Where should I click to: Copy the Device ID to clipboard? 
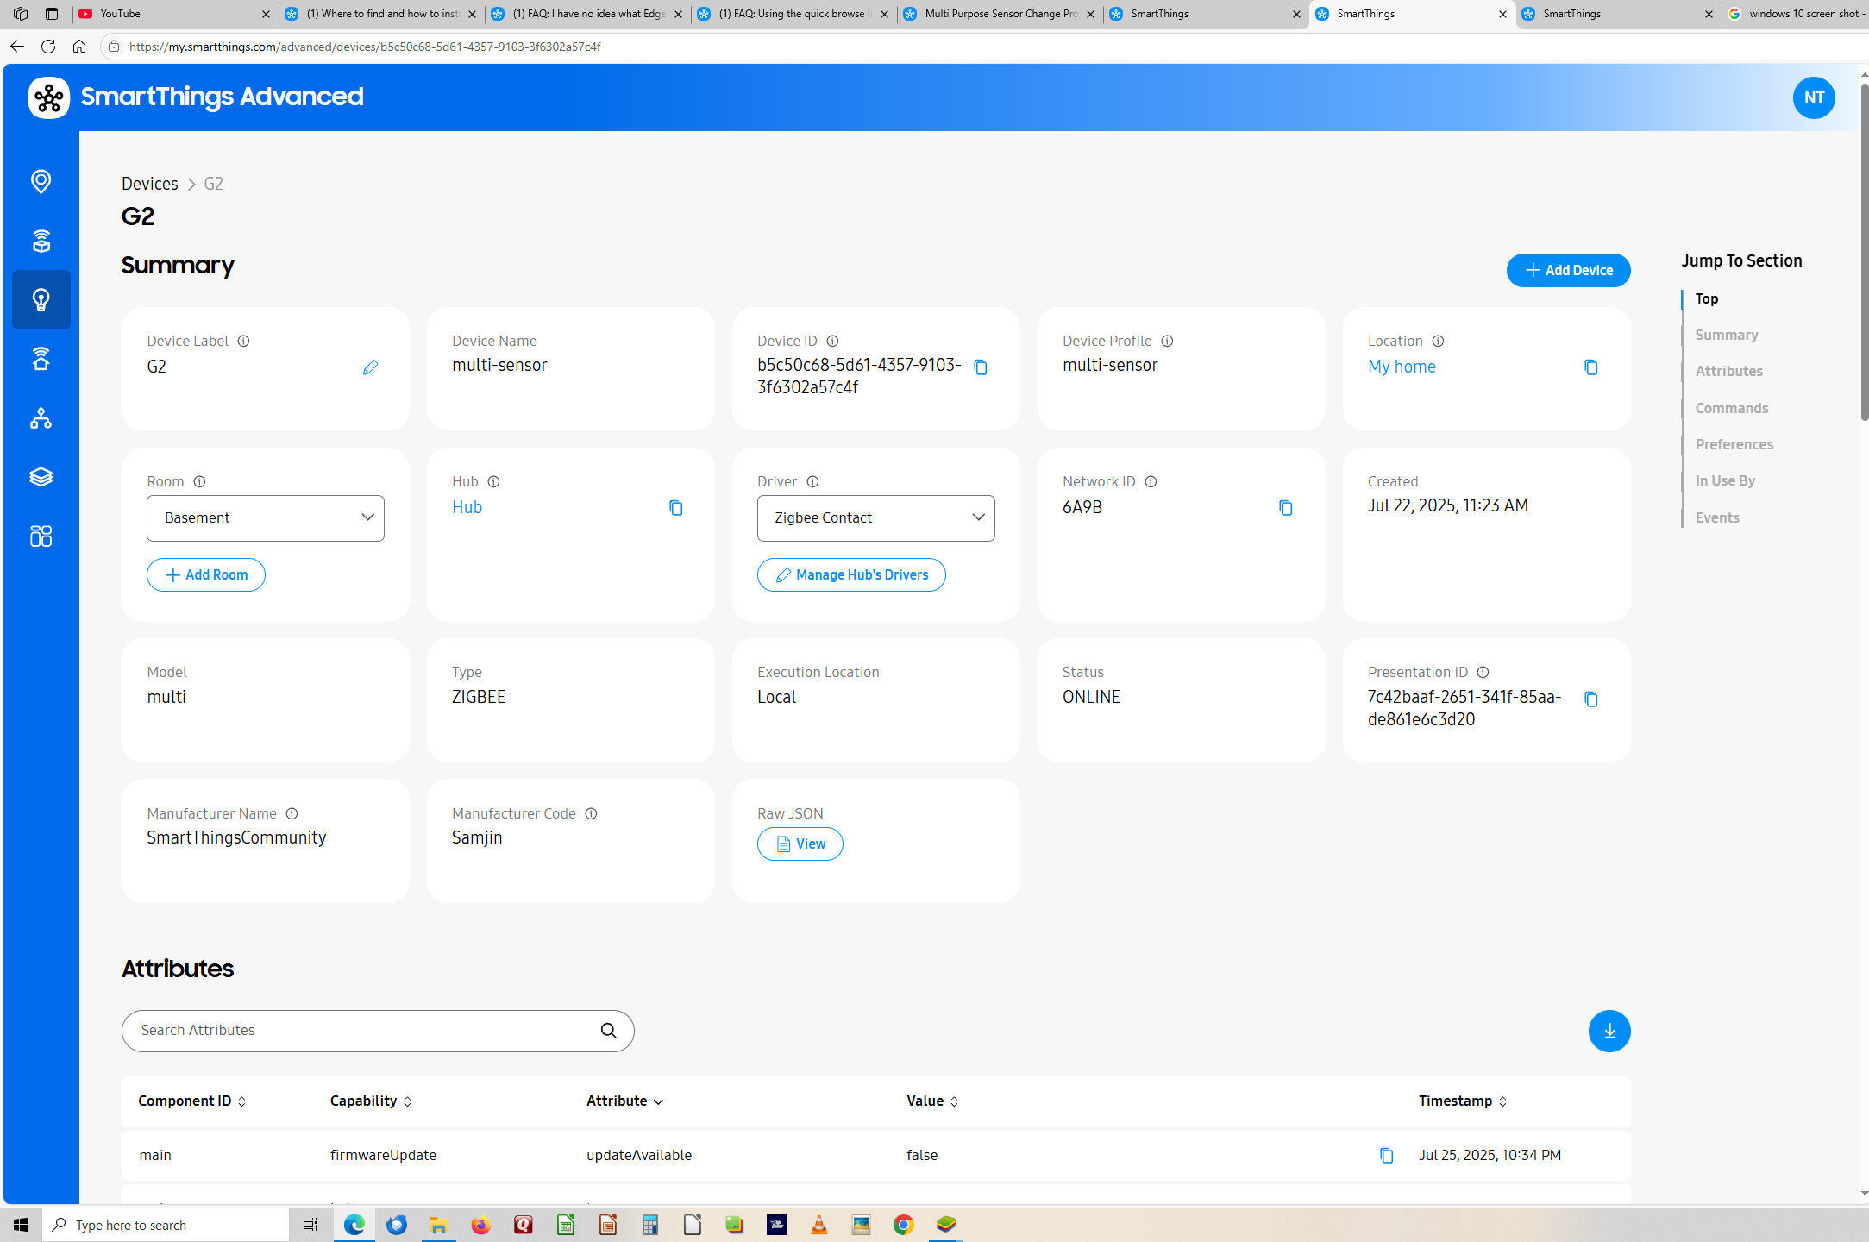tap(981, 367)
